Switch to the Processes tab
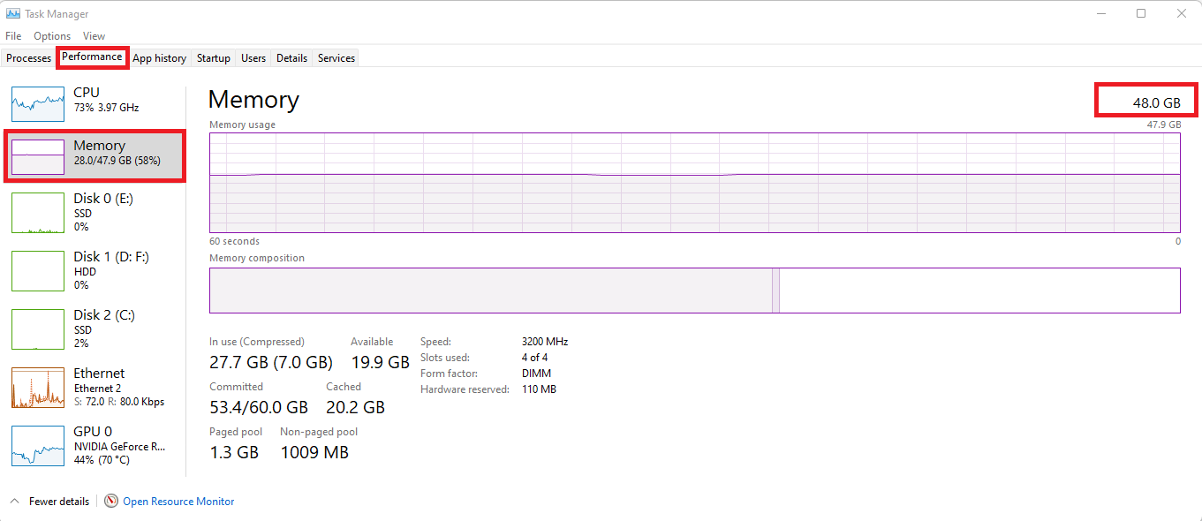The width and height of the screenshot is (1202, 521). [29, 58]
